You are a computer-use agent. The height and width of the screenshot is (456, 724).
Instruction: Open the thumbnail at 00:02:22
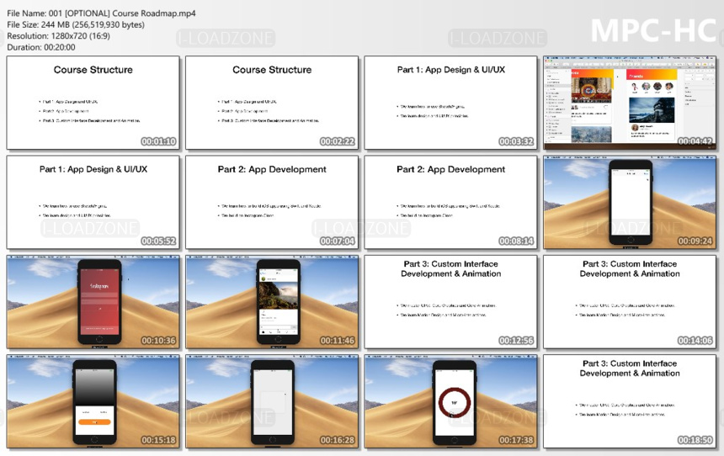point(272,103)
